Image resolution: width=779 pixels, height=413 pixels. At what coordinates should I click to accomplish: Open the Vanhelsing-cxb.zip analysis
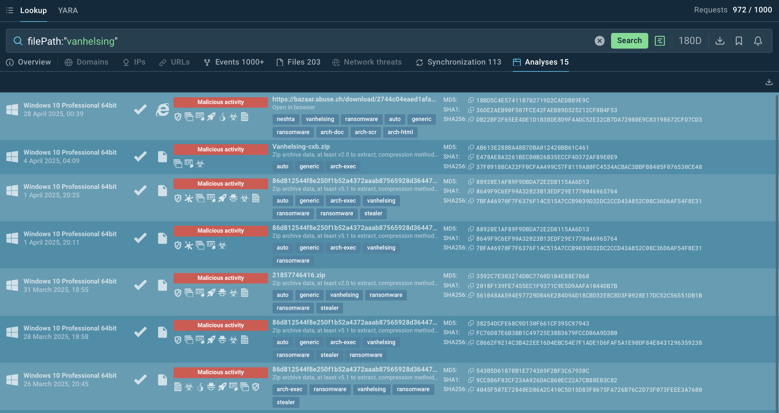(x=301, y=146)
